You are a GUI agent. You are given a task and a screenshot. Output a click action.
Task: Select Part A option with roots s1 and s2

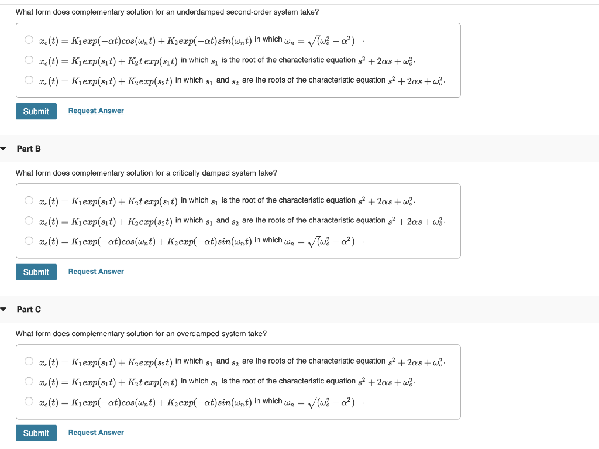[x=29, y=79]
